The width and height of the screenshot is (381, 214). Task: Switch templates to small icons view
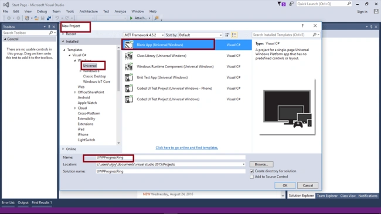click(x=227, y=35)
